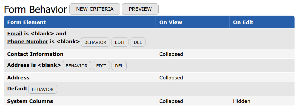Follow the underlined Email link
This screenshot has width=297, height=112.
tap(15, 34)
